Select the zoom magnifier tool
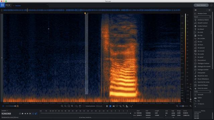The image size is (214, 120). point(77,106)
